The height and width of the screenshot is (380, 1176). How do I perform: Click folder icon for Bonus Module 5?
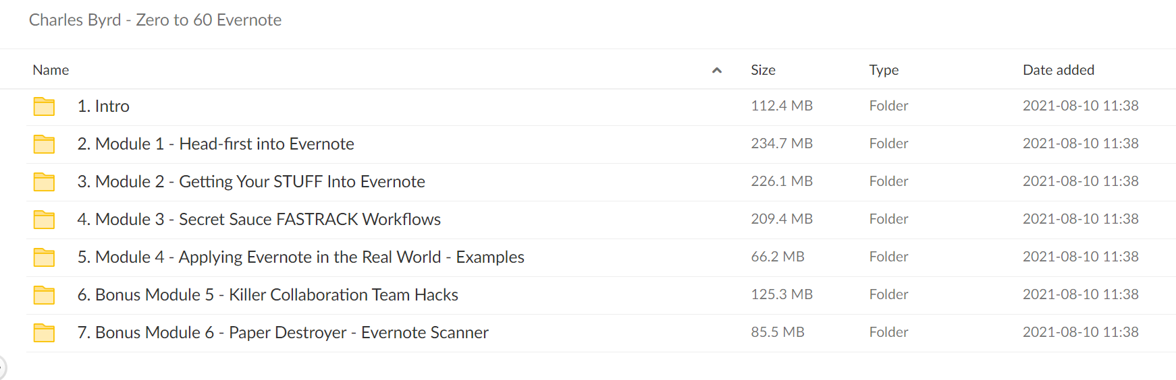coord(44,295)
